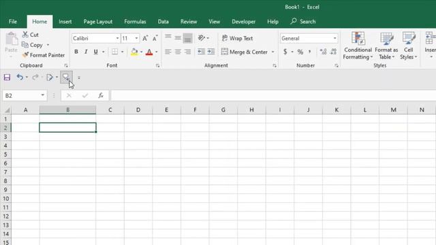The image size is (436, 245).
Task: Align text to the right
Action: point(188,52)
